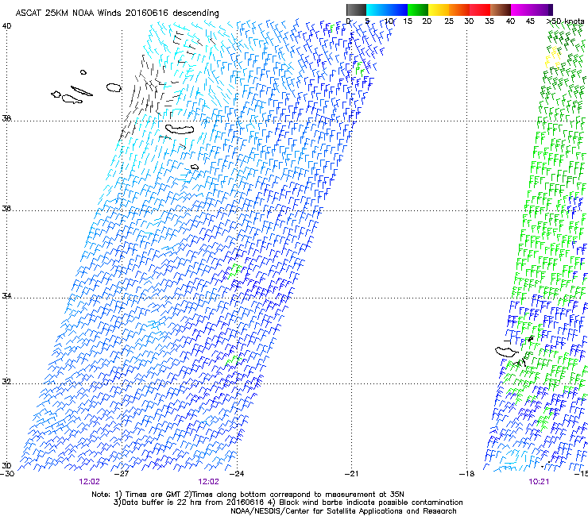This screenshot has width=588, height=516.
Task: Click the '32' latitude axis label
Action: [6, 382]
